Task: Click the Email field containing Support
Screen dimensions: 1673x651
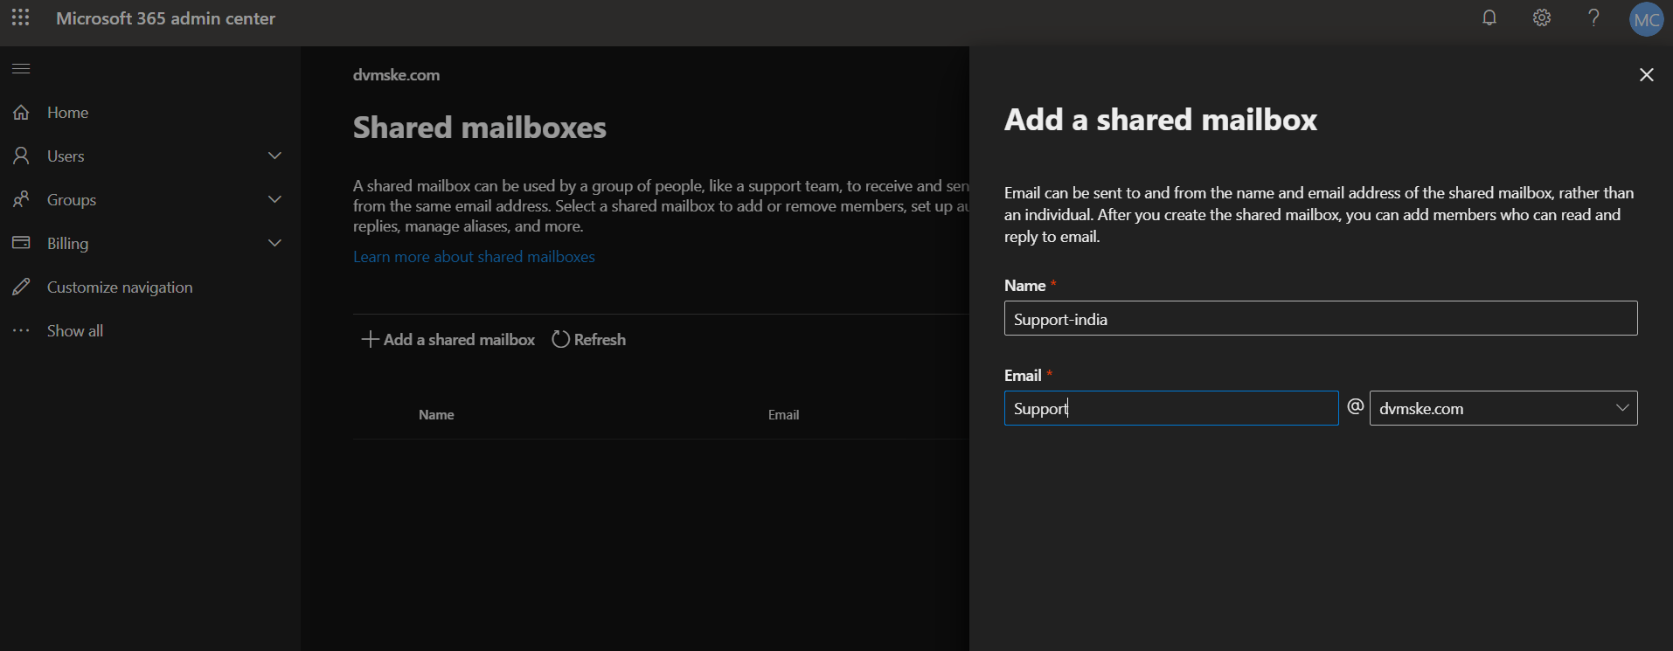Action: (x=1171, y=408)
